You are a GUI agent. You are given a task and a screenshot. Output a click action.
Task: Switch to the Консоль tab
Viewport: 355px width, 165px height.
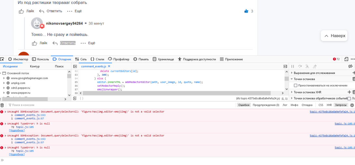coord(40,59)
